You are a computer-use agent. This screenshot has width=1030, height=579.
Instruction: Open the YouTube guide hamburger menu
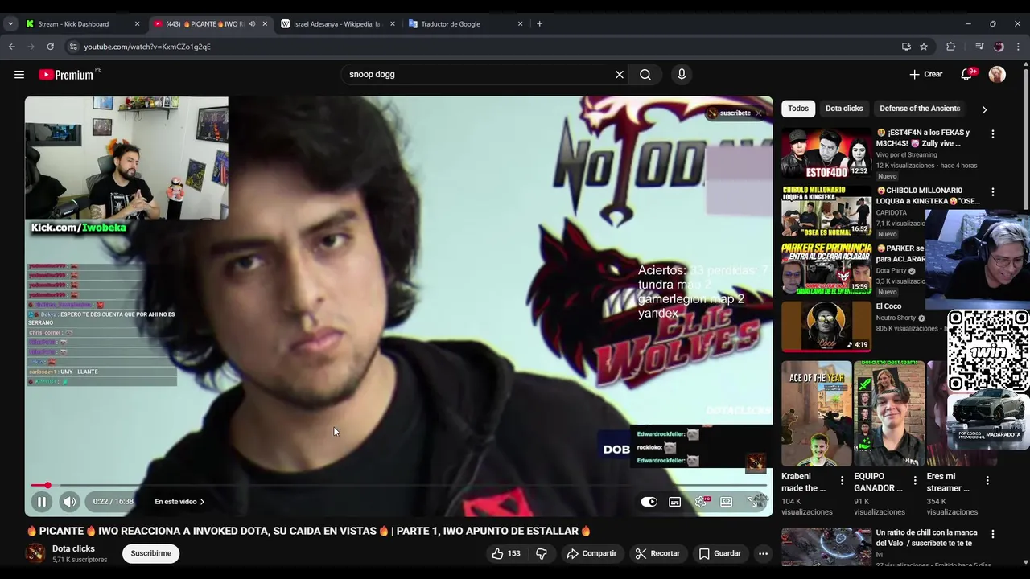coord(19,75)
